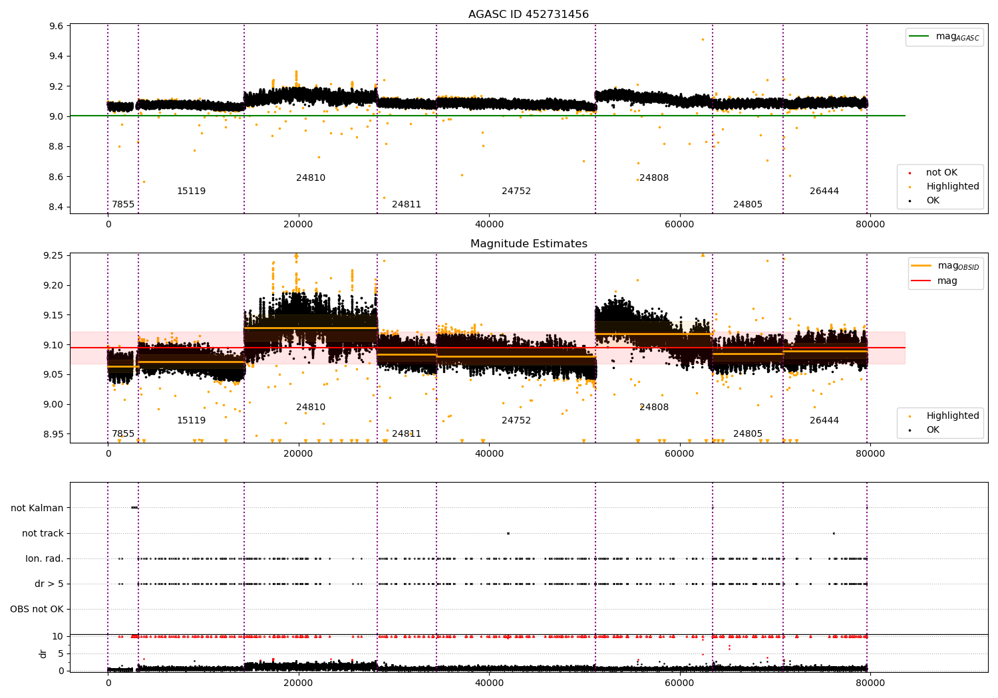Select 'Highlighted' in the top panel legend
This screenshot has width=998, height=698.
tap(952, 187)
